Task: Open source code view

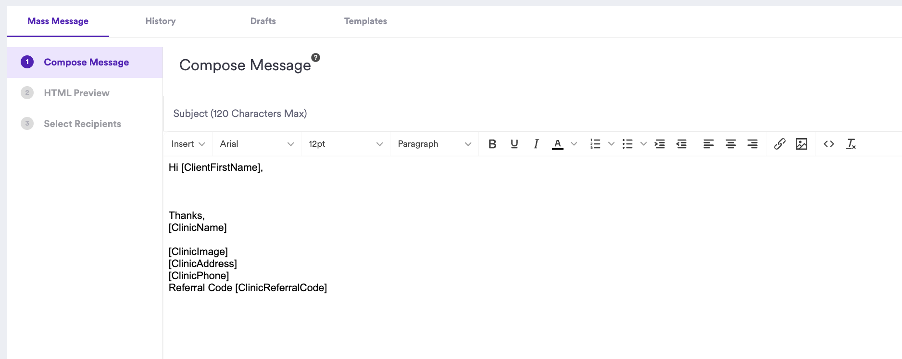Action: click(829, 144)
